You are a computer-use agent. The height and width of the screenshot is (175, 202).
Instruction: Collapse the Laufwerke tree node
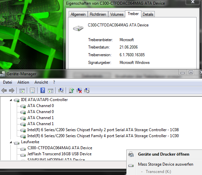point(11,142)
